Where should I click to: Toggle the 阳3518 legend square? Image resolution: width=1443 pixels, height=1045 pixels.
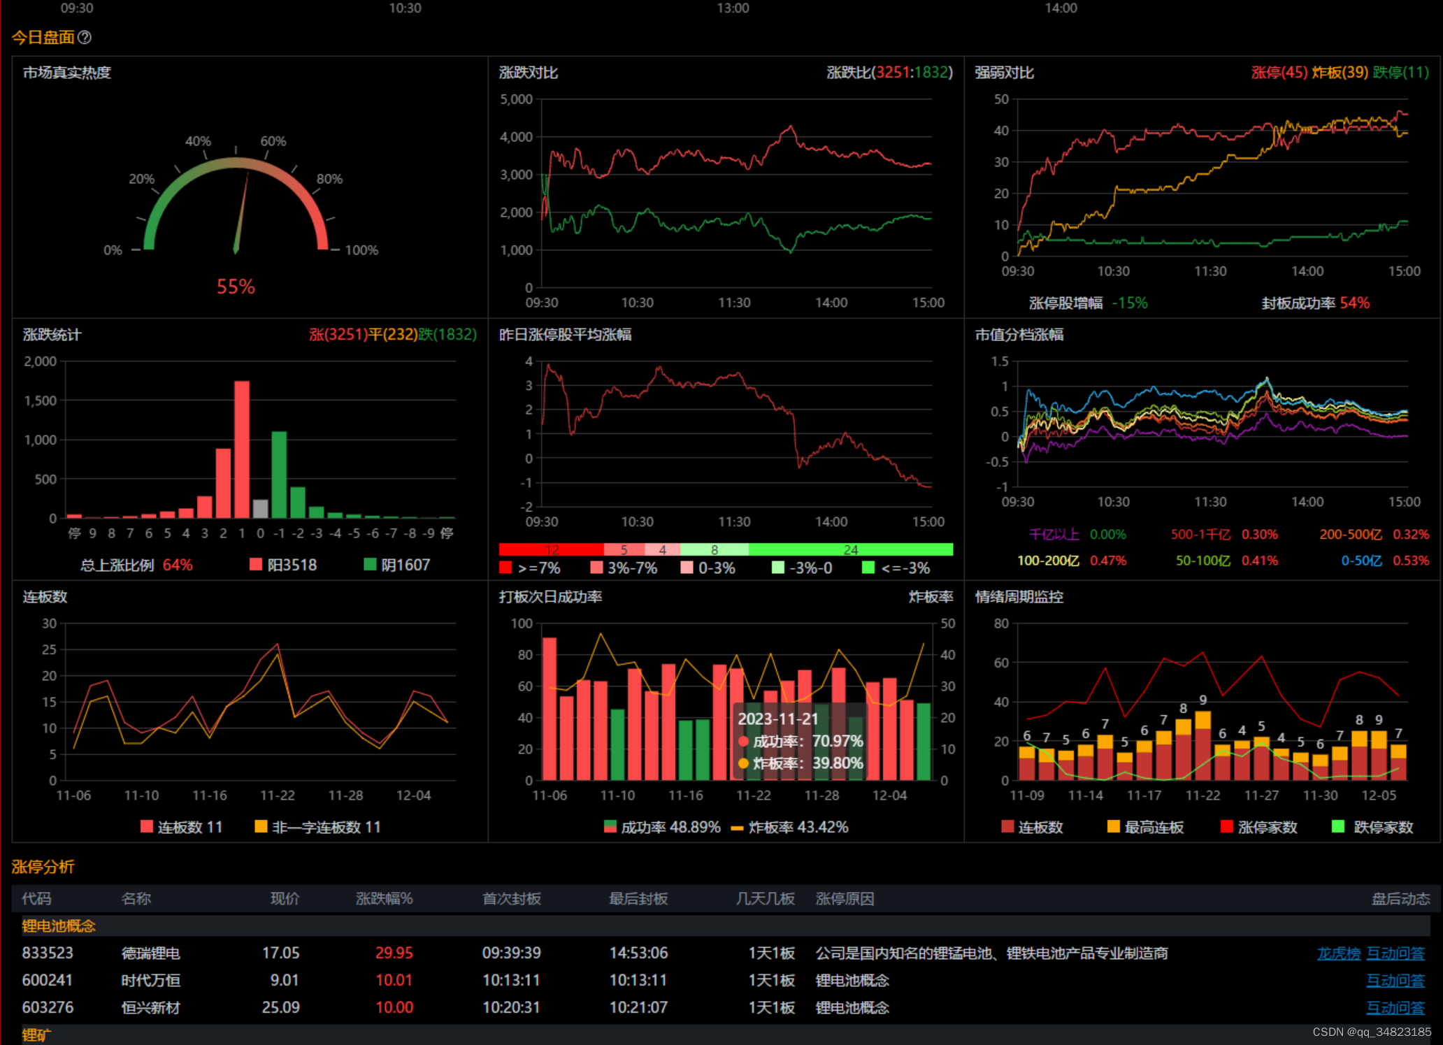[x=256, y=564]
